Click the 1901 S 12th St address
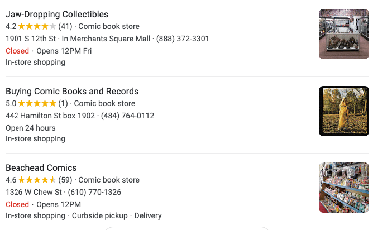The height and width of the screenshot is (230, 373). 31,39
